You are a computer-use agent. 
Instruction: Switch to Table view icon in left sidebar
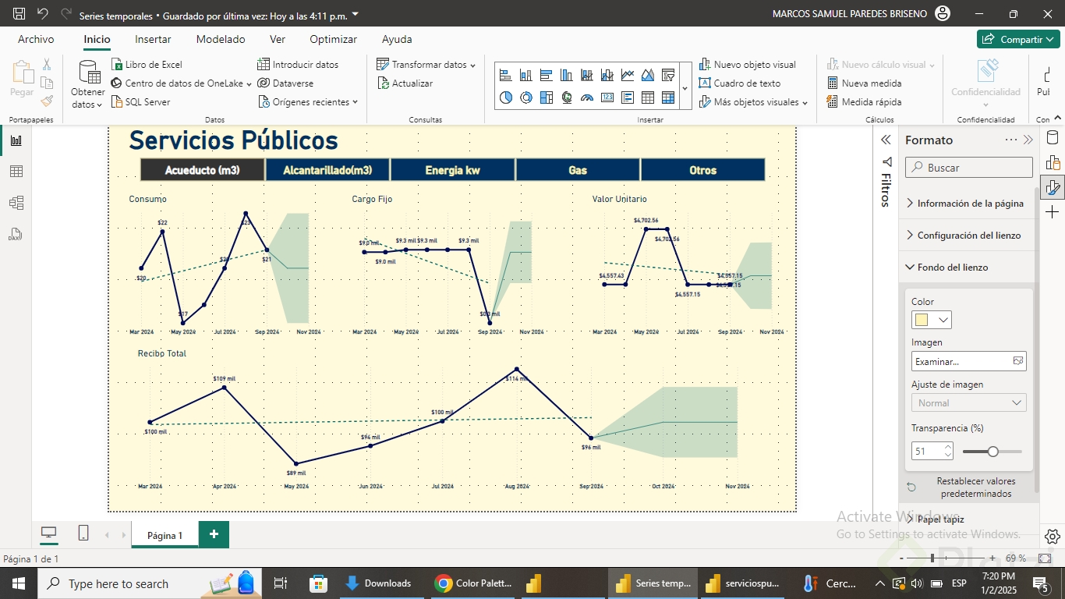click(16, 172)
